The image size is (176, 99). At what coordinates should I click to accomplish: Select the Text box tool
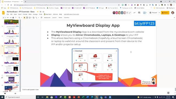tap(27, 18)
